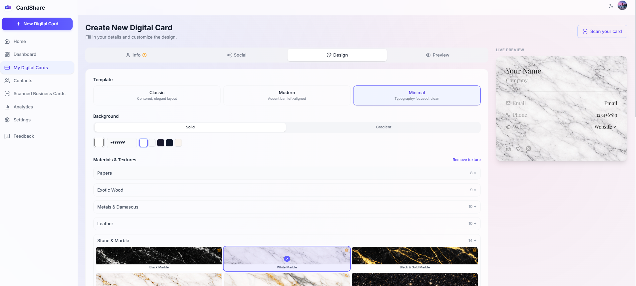Click premium crown on Black Marble

point(219,249)
